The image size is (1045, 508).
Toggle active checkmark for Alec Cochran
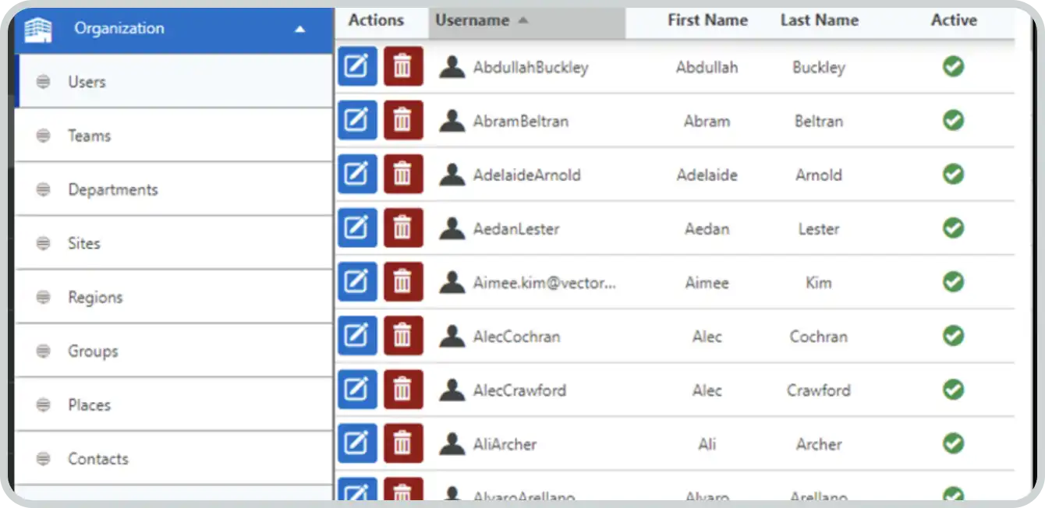click(953, 335)
